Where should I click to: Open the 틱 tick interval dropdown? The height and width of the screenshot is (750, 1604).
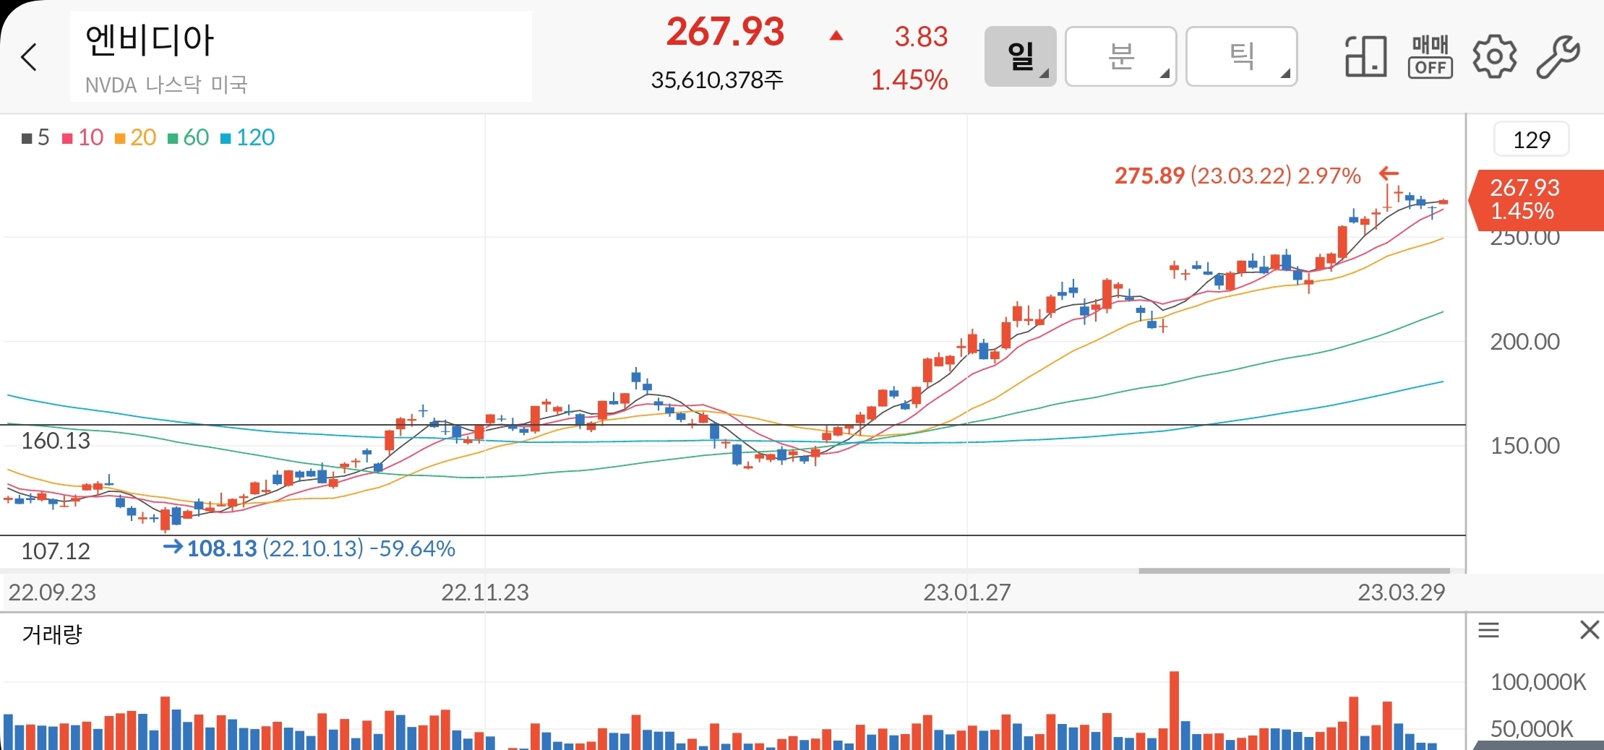[x=1241, y=56]
